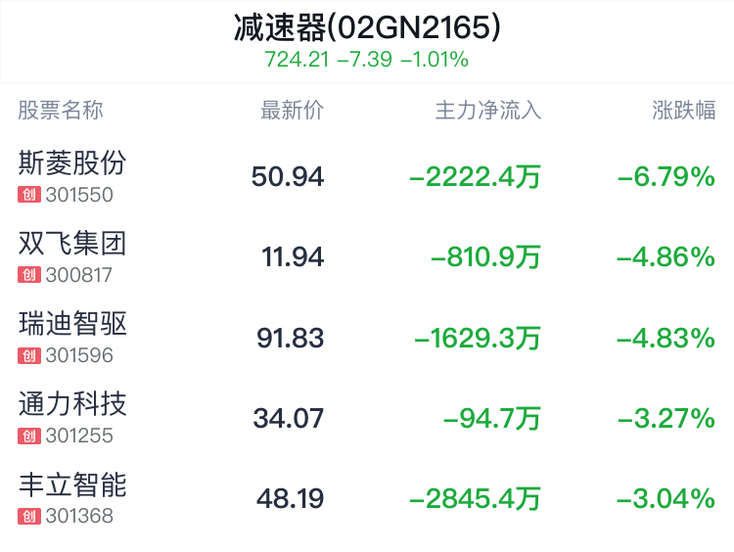
Task: Click the 创 badge next to 300817
Action: (x=29, y=275)
